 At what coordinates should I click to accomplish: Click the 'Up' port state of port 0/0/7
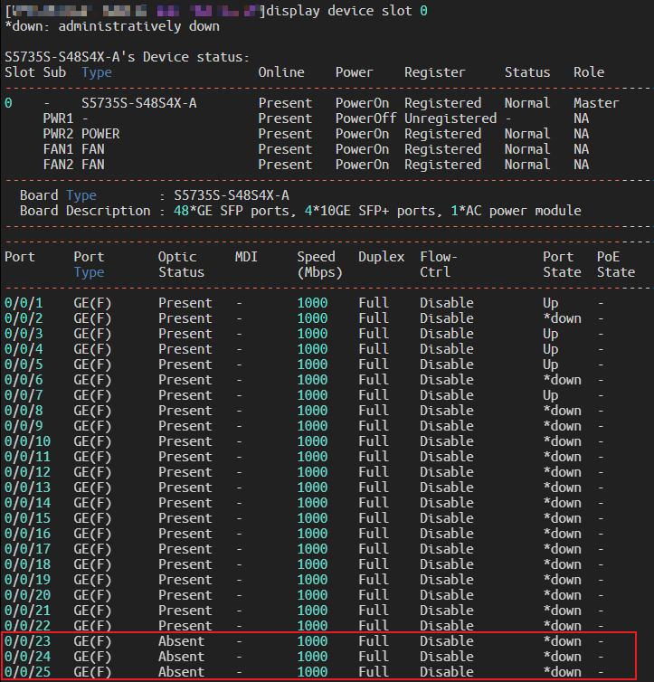click(x=550, y=395)
